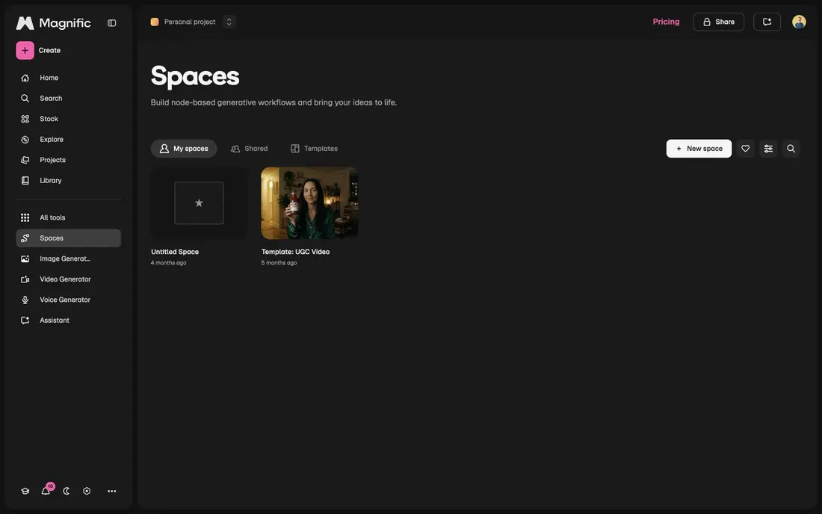Open the filter sliders options

(x=768, y=148)
